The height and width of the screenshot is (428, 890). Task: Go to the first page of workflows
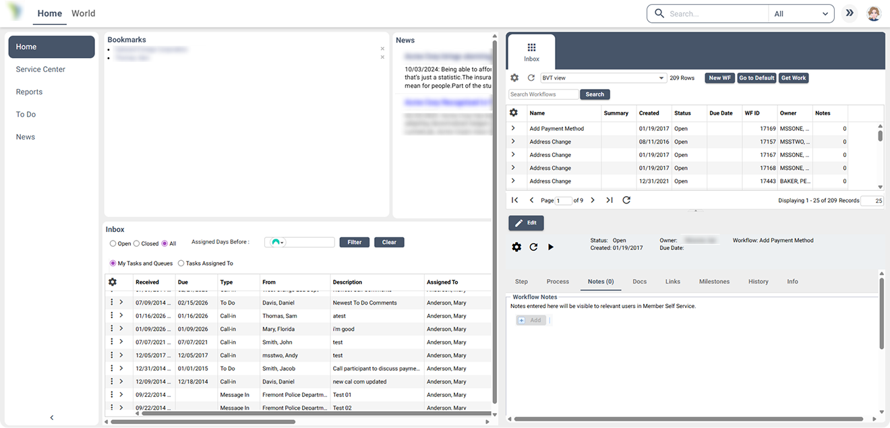[514, 200]
